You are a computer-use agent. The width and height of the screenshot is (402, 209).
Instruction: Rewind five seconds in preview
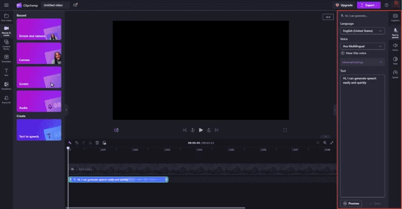193,130
